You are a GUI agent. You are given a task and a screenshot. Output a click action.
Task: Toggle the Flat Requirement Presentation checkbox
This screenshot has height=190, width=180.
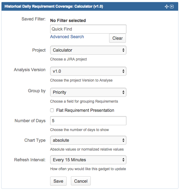52,110
